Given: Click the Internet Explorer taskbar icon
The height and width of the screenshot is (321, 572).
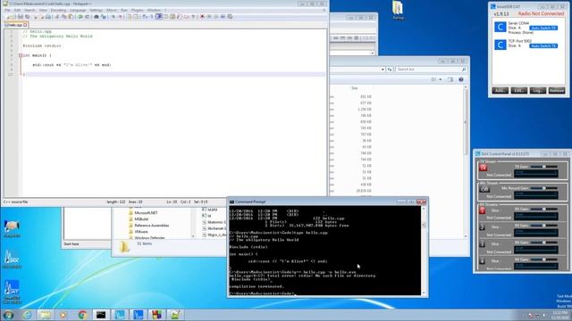Looking at the screenshot, I should pos(27,315).
